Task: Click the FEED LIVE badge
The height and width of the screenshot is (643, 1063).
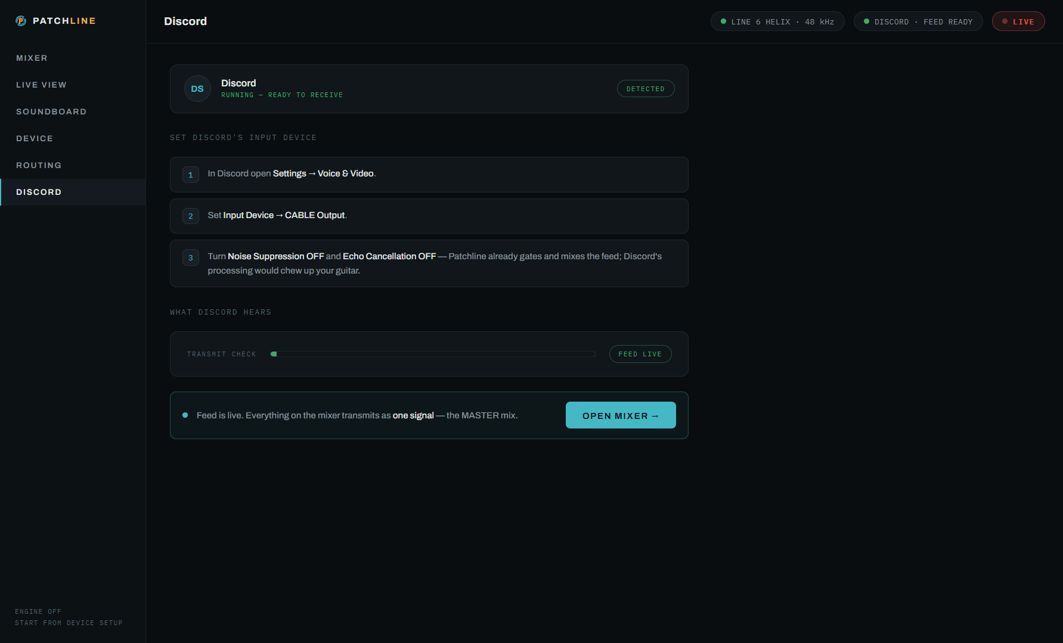Action: 640,354
